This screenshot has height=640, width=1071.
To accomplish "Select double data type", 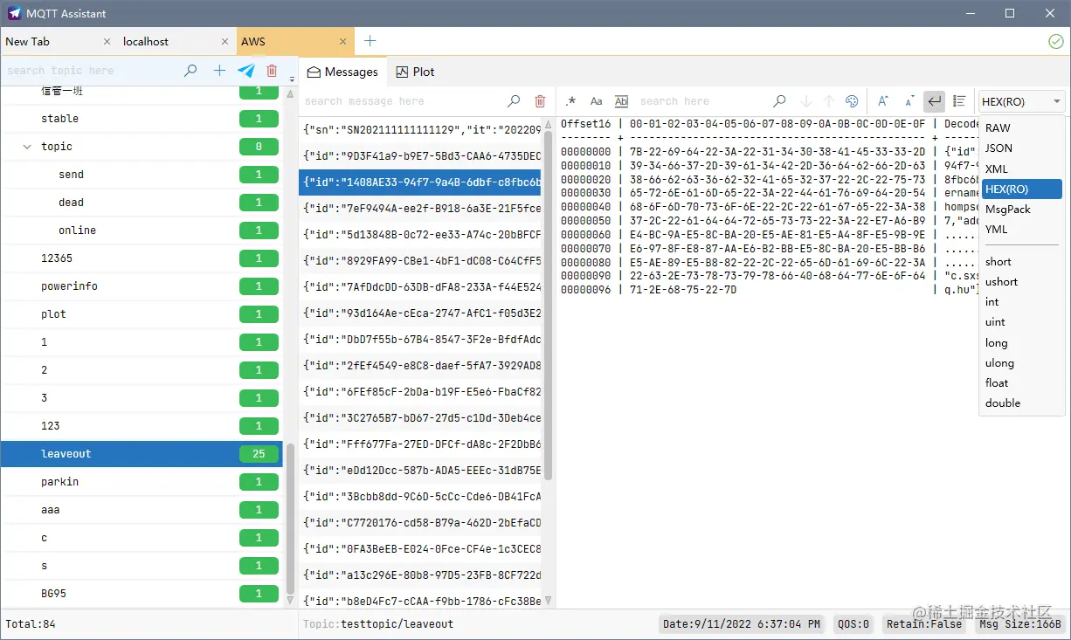I will (1021, 403).
